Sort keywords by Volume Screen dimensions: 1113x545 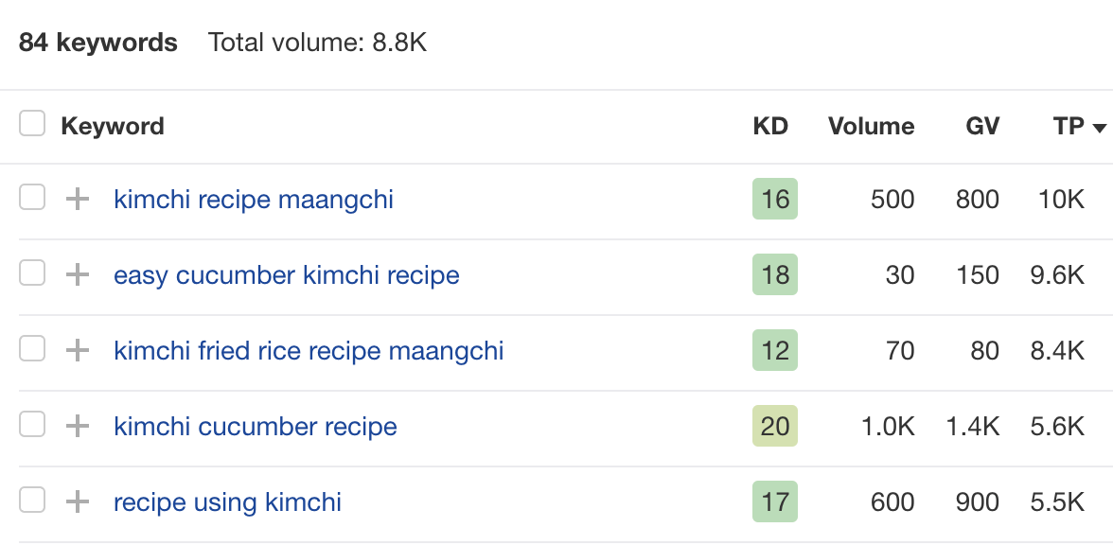[871, 126]
